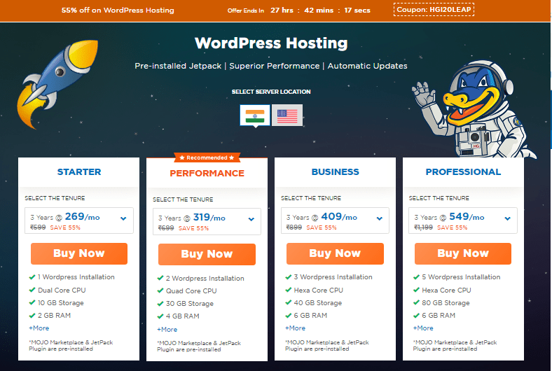Click the struck-through ₹899 price
The image size is (552, 371).
coord(294,227)
